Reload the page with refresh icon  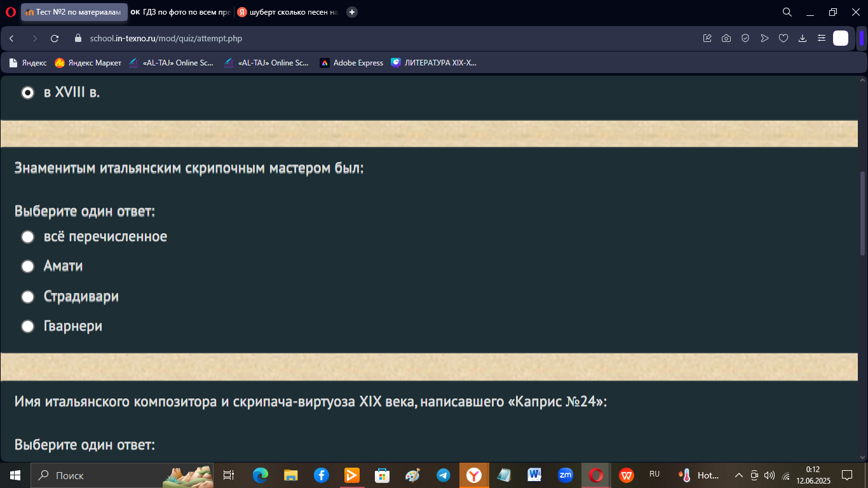click(x=55, y=39)
